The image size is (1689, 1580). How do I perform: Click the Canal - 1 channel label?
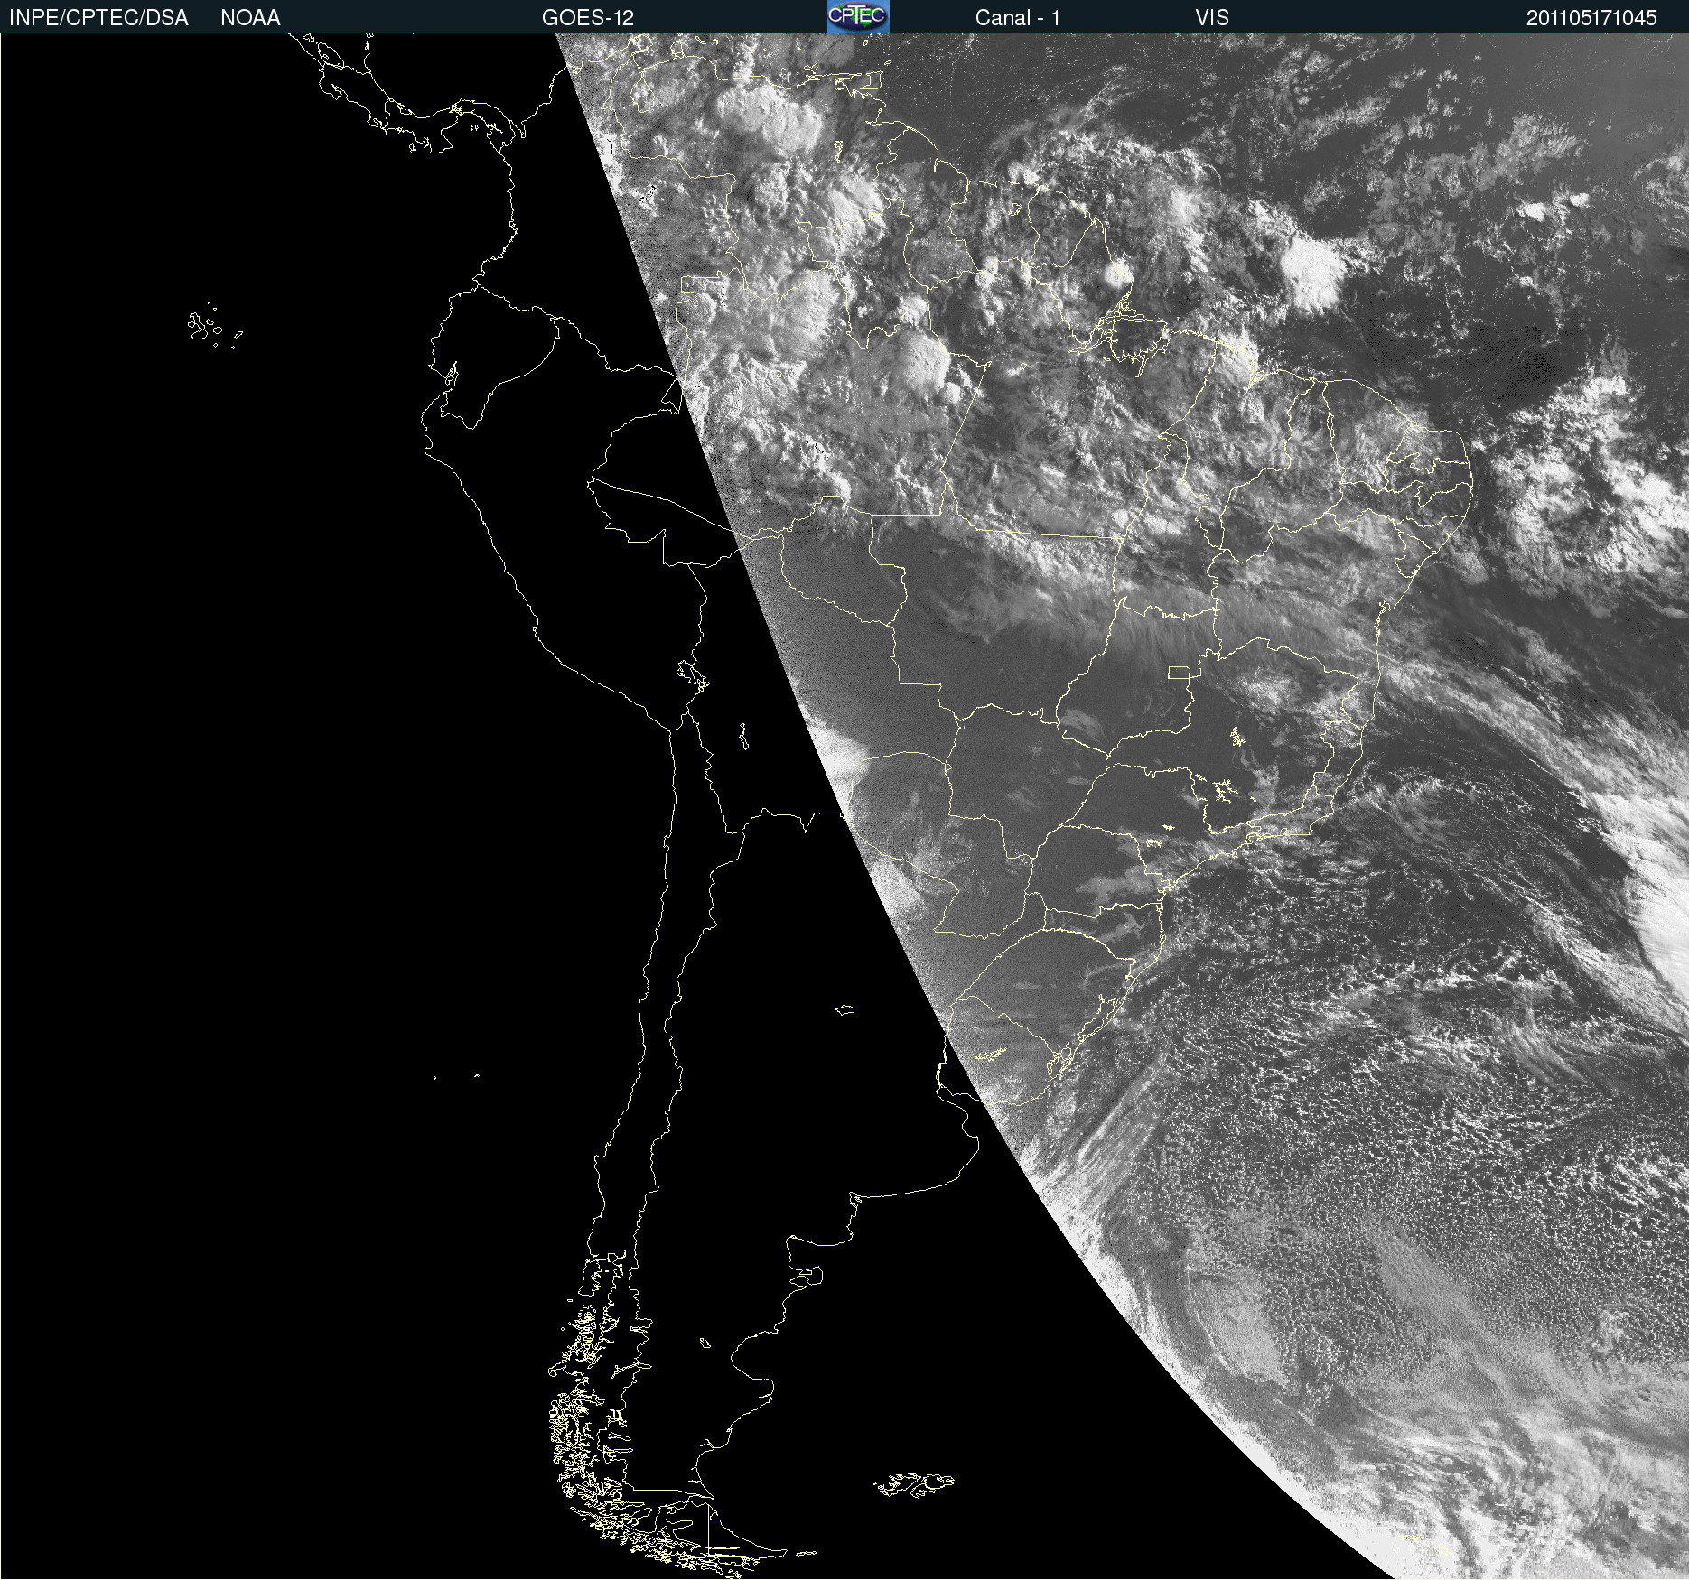tap(1018, 18)
